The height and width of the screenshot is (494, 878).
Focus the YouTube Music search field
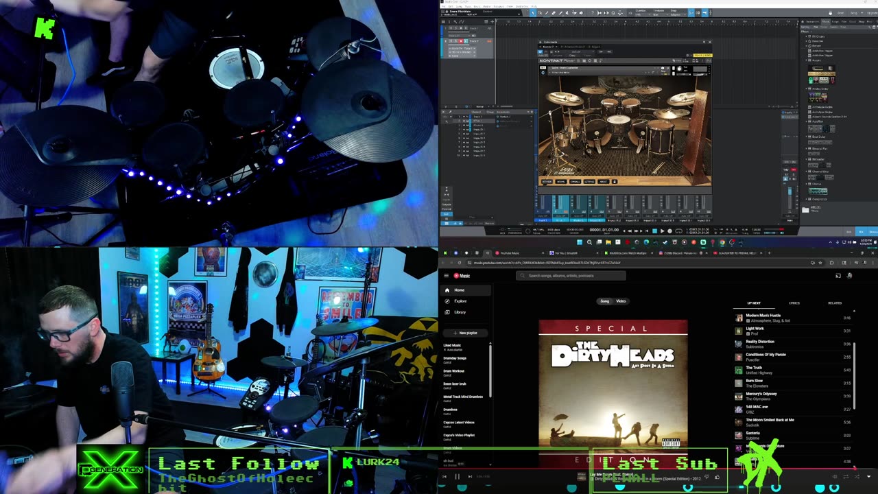click(x=572, y=276)
